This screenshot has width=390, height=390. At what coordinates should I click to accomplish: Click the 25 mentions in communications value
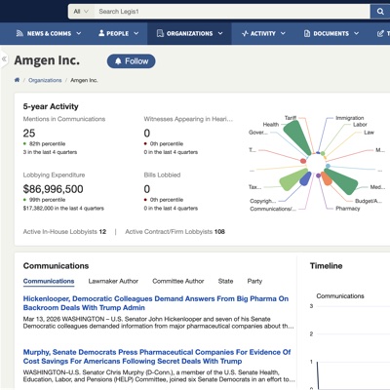[29, 133]
